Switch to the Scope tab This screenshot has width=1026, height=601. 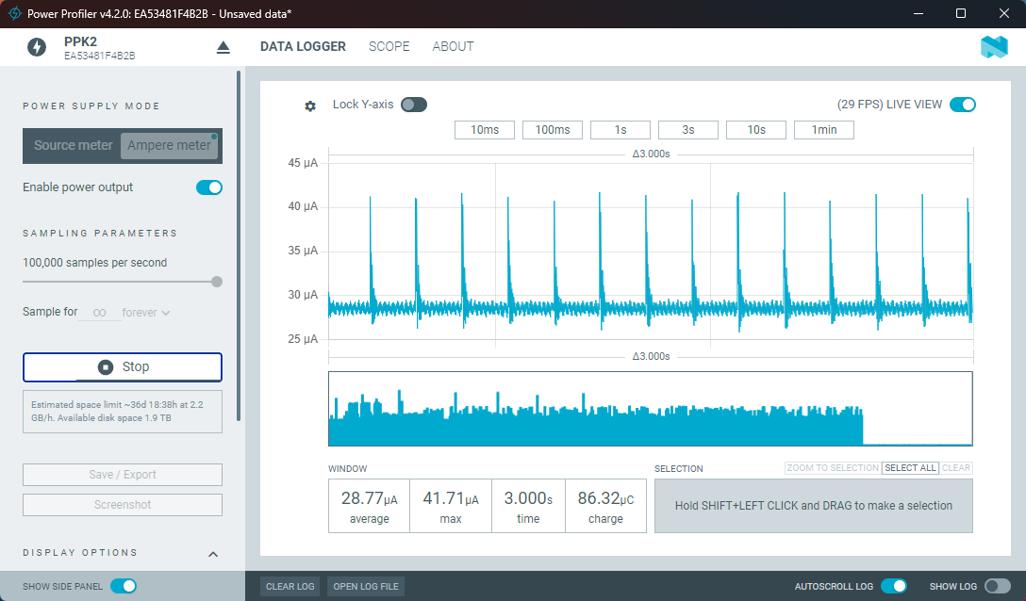click(389, 46)
